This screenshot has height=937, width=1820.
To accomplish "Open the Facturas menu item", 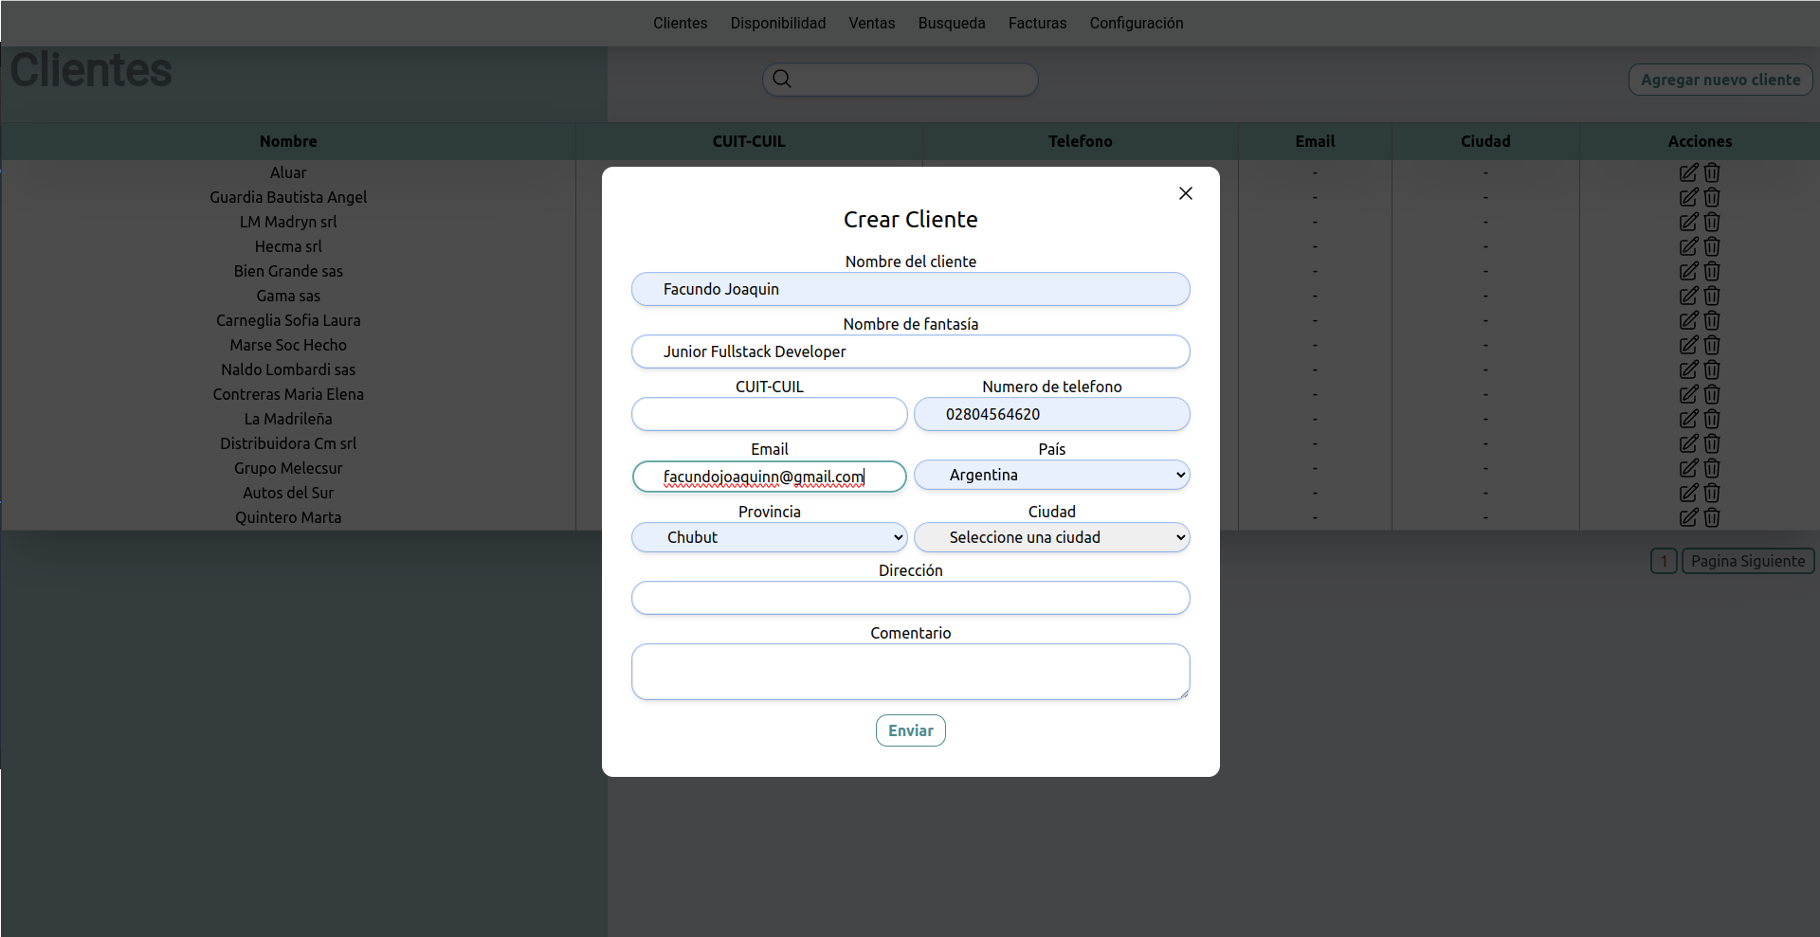I will [x=1037, y=23].
